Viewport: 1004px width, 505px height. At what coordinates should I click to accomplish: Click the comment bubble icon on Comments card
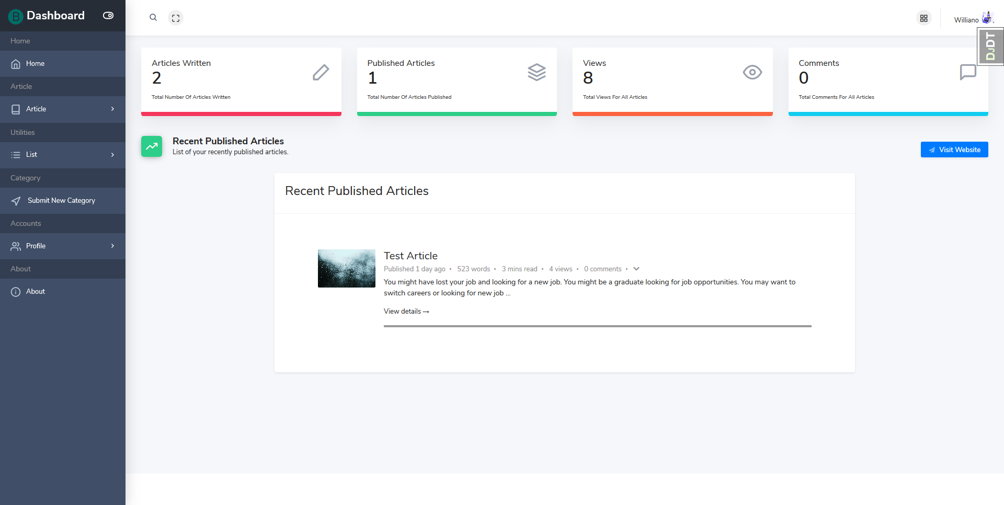click(x=967, y=72)
